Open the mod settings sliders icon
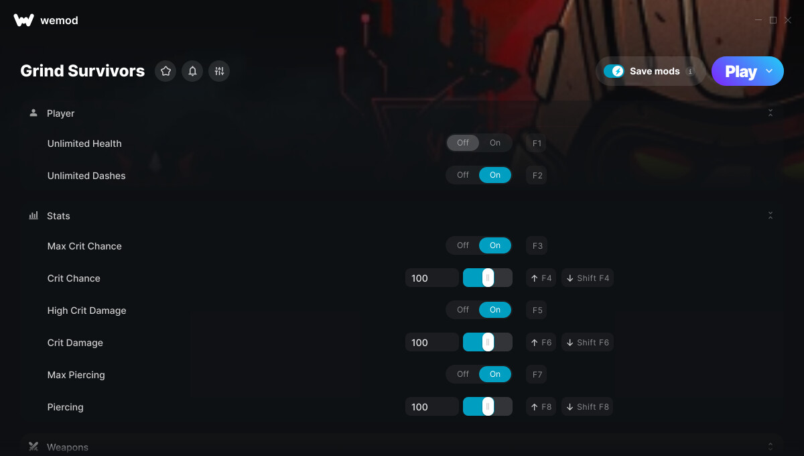 [219, 71]
